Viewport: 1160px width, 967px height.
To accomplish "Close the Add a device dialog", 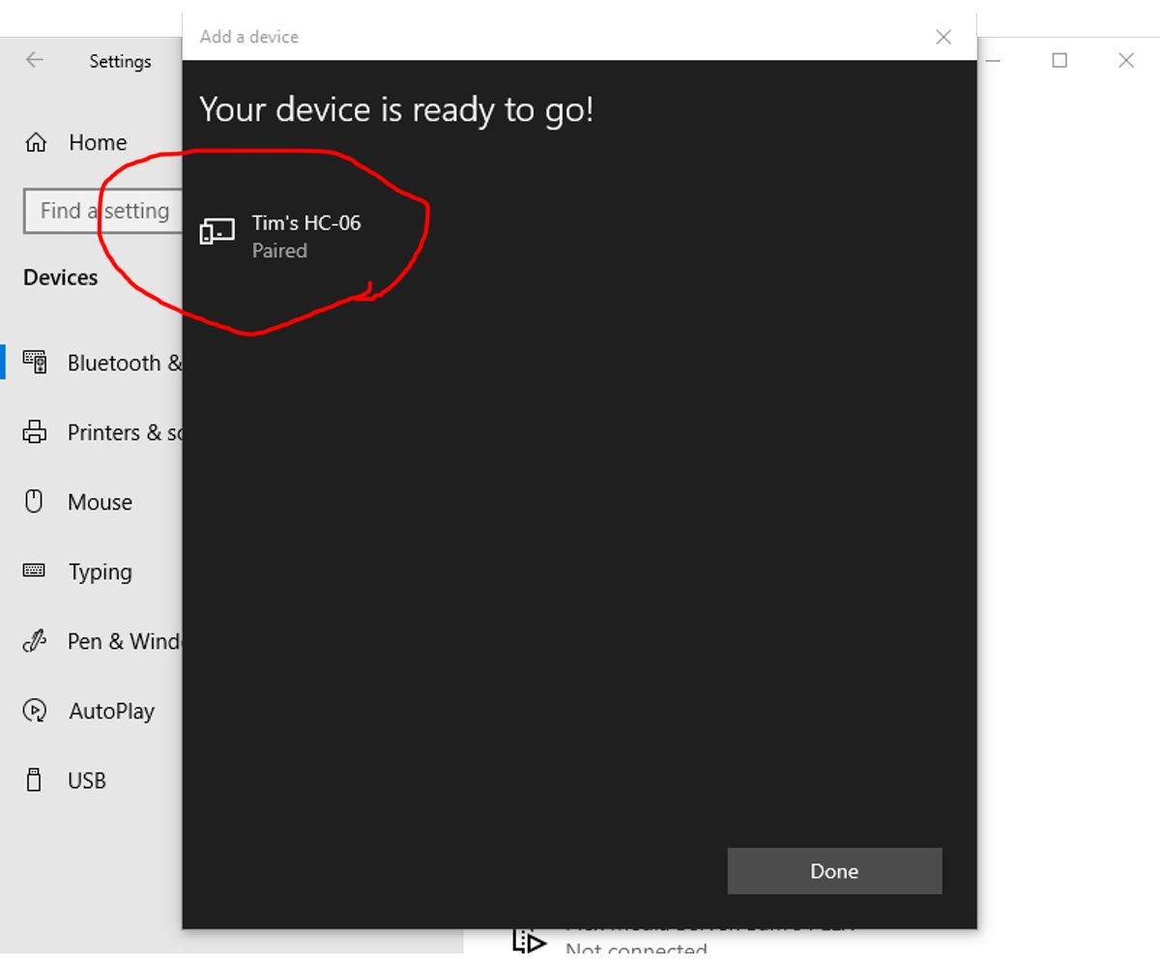I will click(x=943, y=37).
